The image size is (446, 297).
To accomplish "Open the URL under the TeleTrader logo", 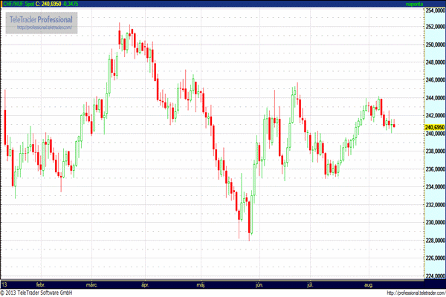I will point(45,27).
